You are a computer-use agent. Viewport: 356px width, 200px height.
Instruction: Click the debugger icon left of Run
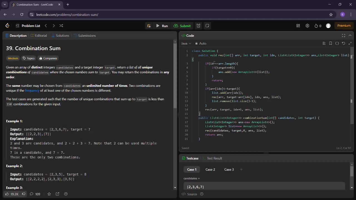pos(149,26)
